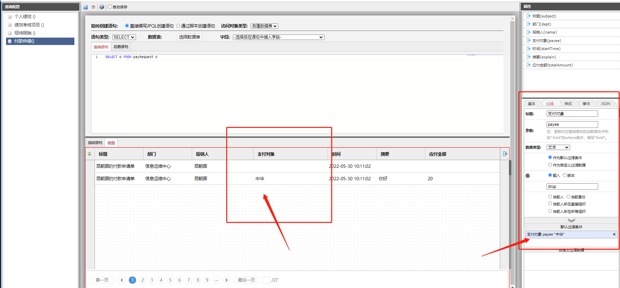
Task: Click the 应付金额 column header
Action: 462,154
